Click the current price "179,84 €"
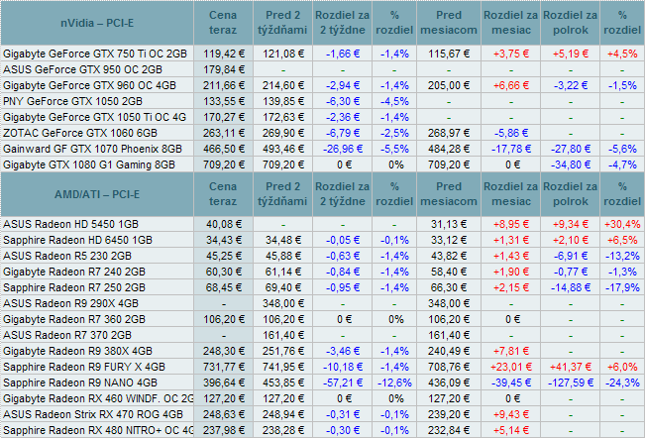This screenshot has height=438, width=645. (223, 69)
